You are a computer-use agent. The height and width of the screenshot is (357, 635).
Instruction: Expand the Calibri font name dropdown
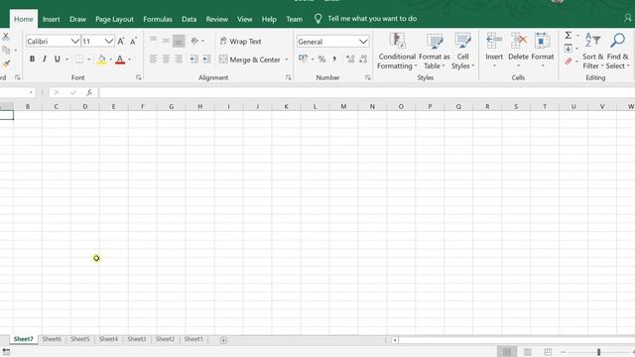pyautogui.click(x=75, y=42)
